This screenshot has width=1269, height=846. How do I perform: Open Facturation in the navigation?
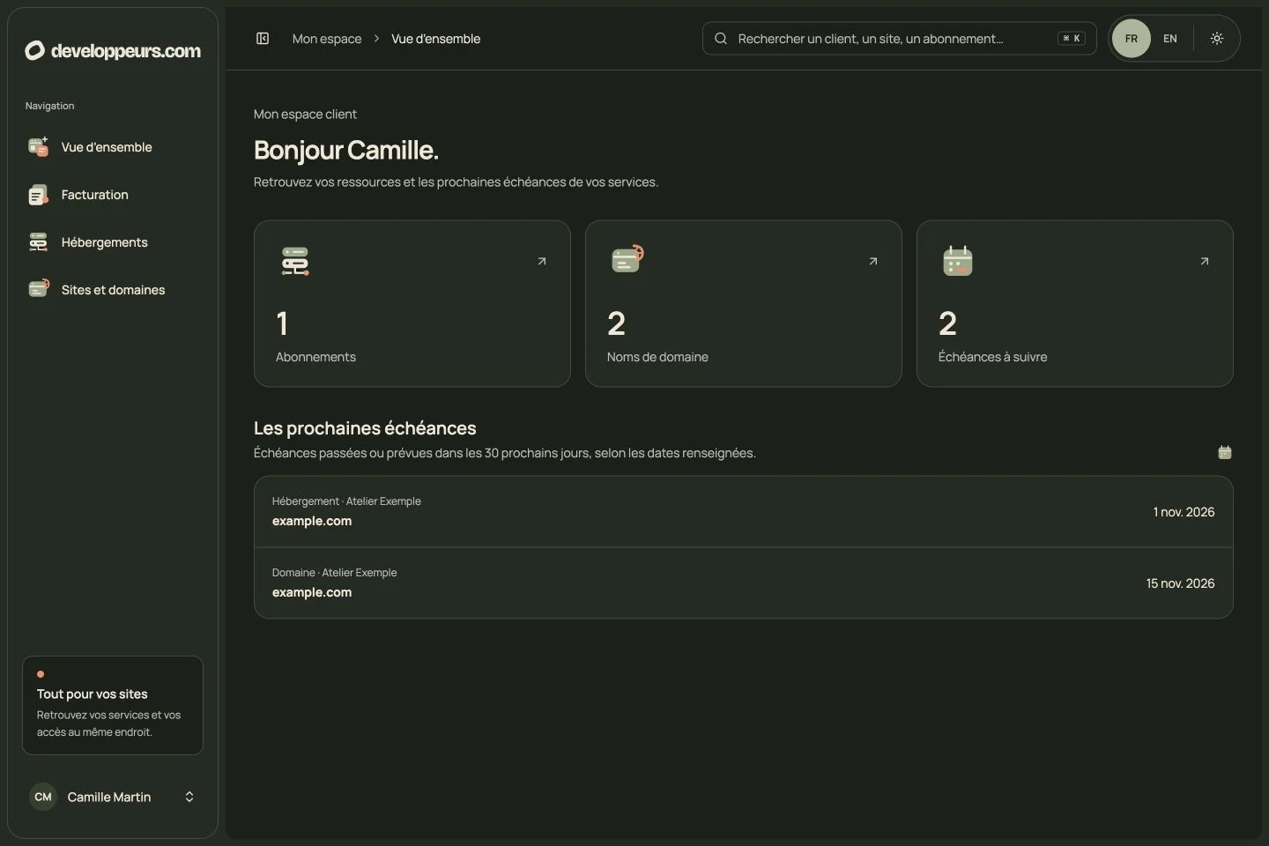coord(113,195)
